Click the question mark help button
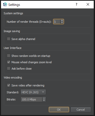 (76, 4)
